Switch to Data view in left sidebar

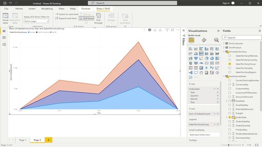[4, 38]
